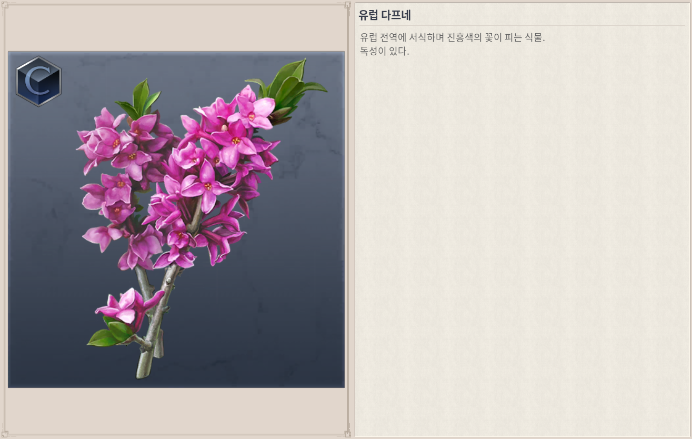The image size is (692, 439).
Task: Click the 유럽 다프네 title heading
Action: [x=385, y=15]
